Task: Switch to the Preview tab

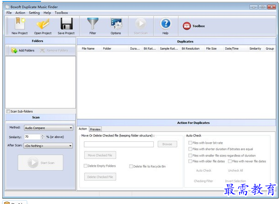Action: coord(95,129)
